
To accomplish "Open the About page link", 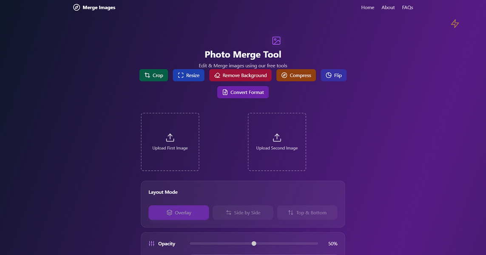I will coord(388,7).
